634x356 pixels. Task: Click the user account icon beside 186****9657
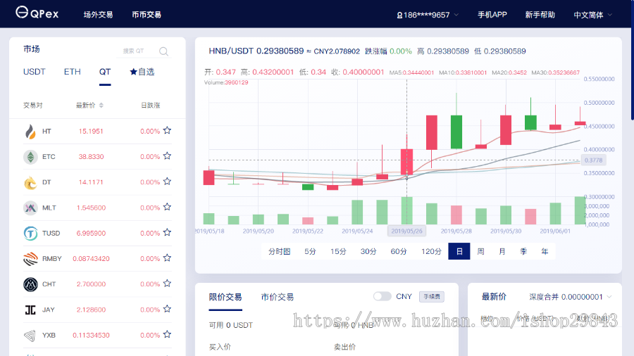point(399,15)
